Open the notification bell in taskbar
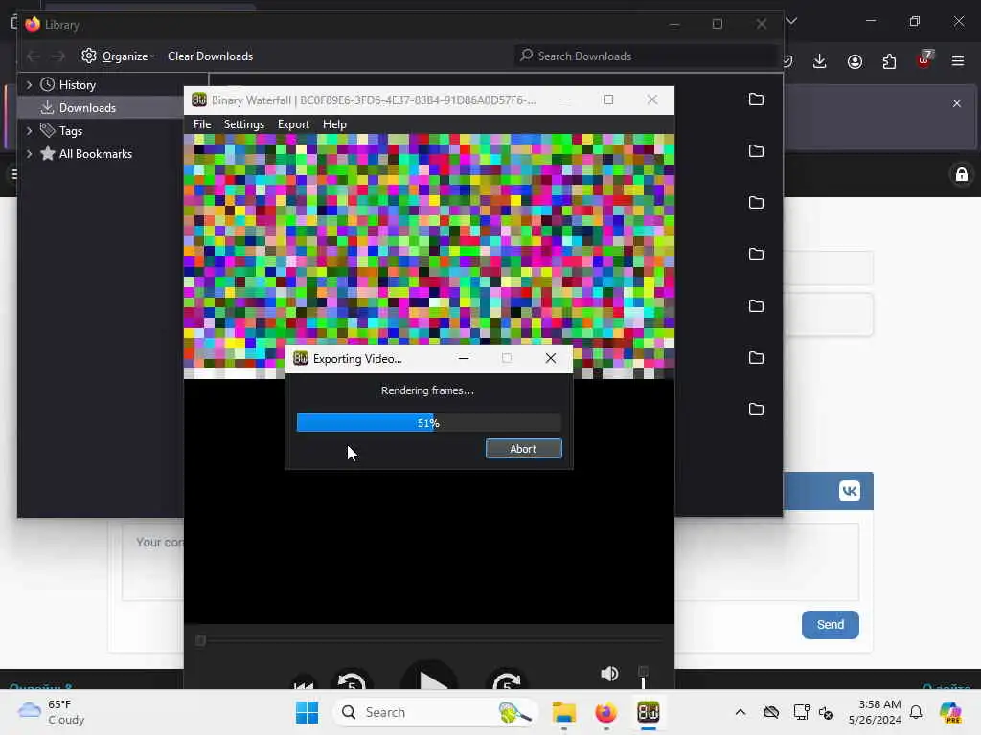The image size is (981, 735). pos(916,712)
